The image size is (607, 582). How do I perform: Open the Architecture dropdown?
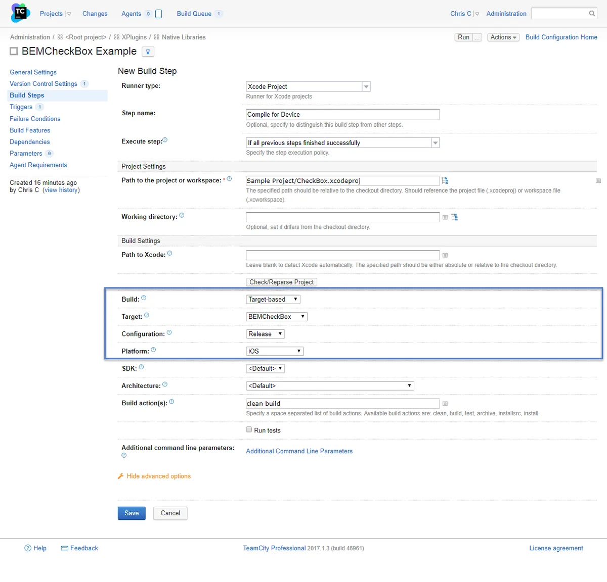pos(330,386)
